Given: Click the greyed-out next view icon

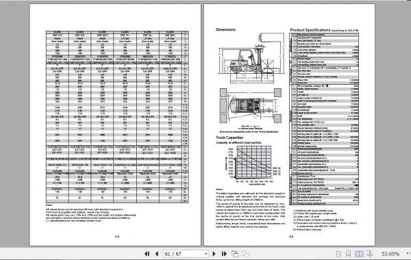Looking at the screenshot, I should 245,254.
